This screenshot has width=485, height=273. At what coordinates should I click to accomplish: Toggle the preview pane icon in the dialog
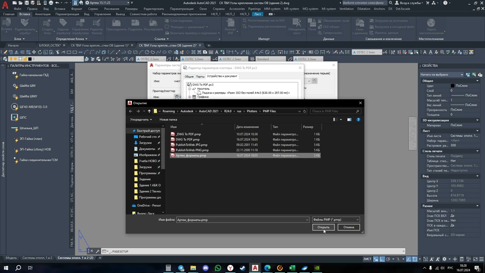(349, 119)
